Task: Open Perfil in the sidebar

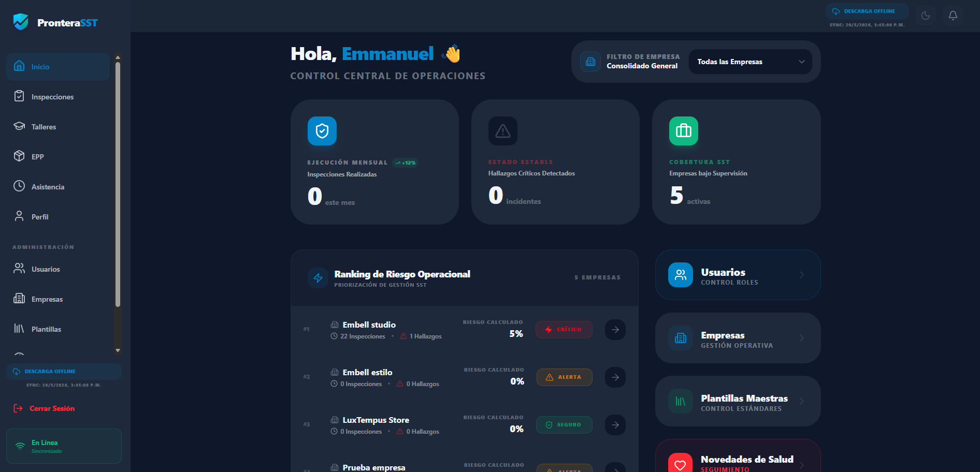Action: point(58,217)
